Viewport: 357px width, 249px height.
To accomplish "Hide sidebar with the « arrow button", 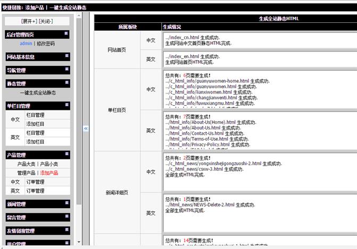I will click(x=86, y=128).
